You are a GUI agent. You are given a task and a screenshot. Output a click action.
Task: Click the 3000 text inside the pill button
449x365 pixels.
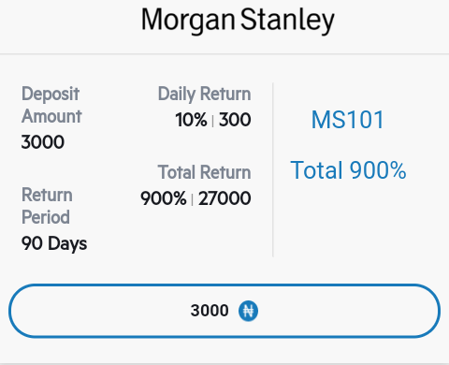point(210,311)
